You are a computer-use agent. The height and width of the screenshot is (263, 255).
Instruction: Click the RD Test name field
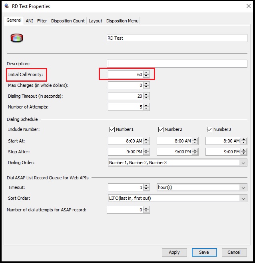tap(177, 38)
